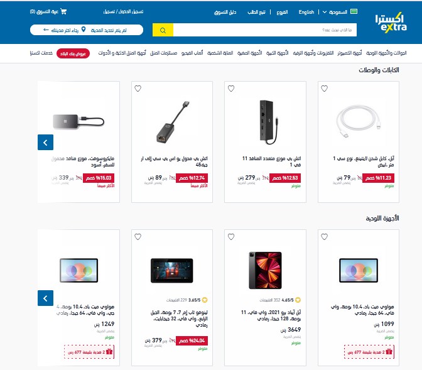
Task: Open the Lenovo Tab M7 product thumbnail
Action: click(x=172, y=270)
